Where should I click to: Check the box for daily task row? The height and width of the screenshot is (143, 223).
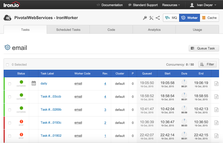[10, 84]
